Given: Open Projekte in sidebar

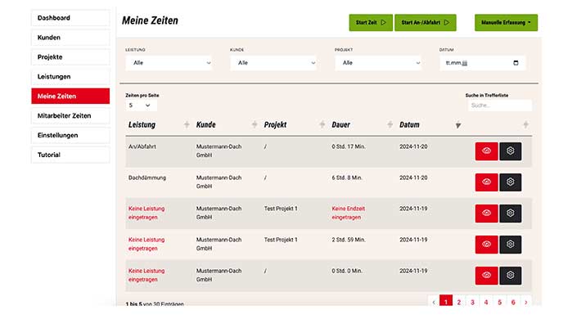Looking at the screenshot, I should tap(70, 57).
